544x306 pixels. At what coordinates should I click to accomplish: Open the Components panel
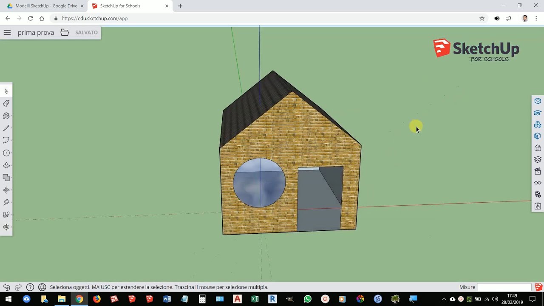(x=538, y=125)
